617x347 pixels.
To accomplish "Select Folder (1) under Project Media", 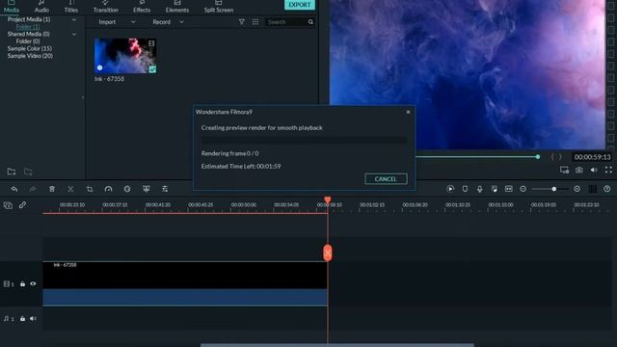I will click(28, 27).
